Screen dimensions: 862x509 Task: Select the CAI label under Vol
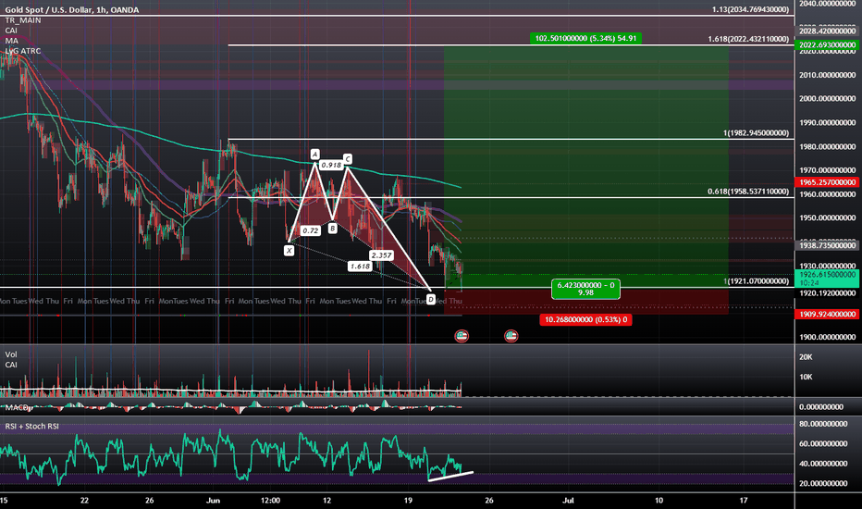(x=11, y=365)
